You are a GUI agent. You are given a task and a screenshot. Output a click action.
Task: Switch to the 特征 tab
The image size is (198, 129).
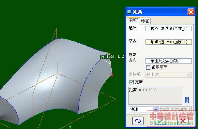[x=145, y=21]
